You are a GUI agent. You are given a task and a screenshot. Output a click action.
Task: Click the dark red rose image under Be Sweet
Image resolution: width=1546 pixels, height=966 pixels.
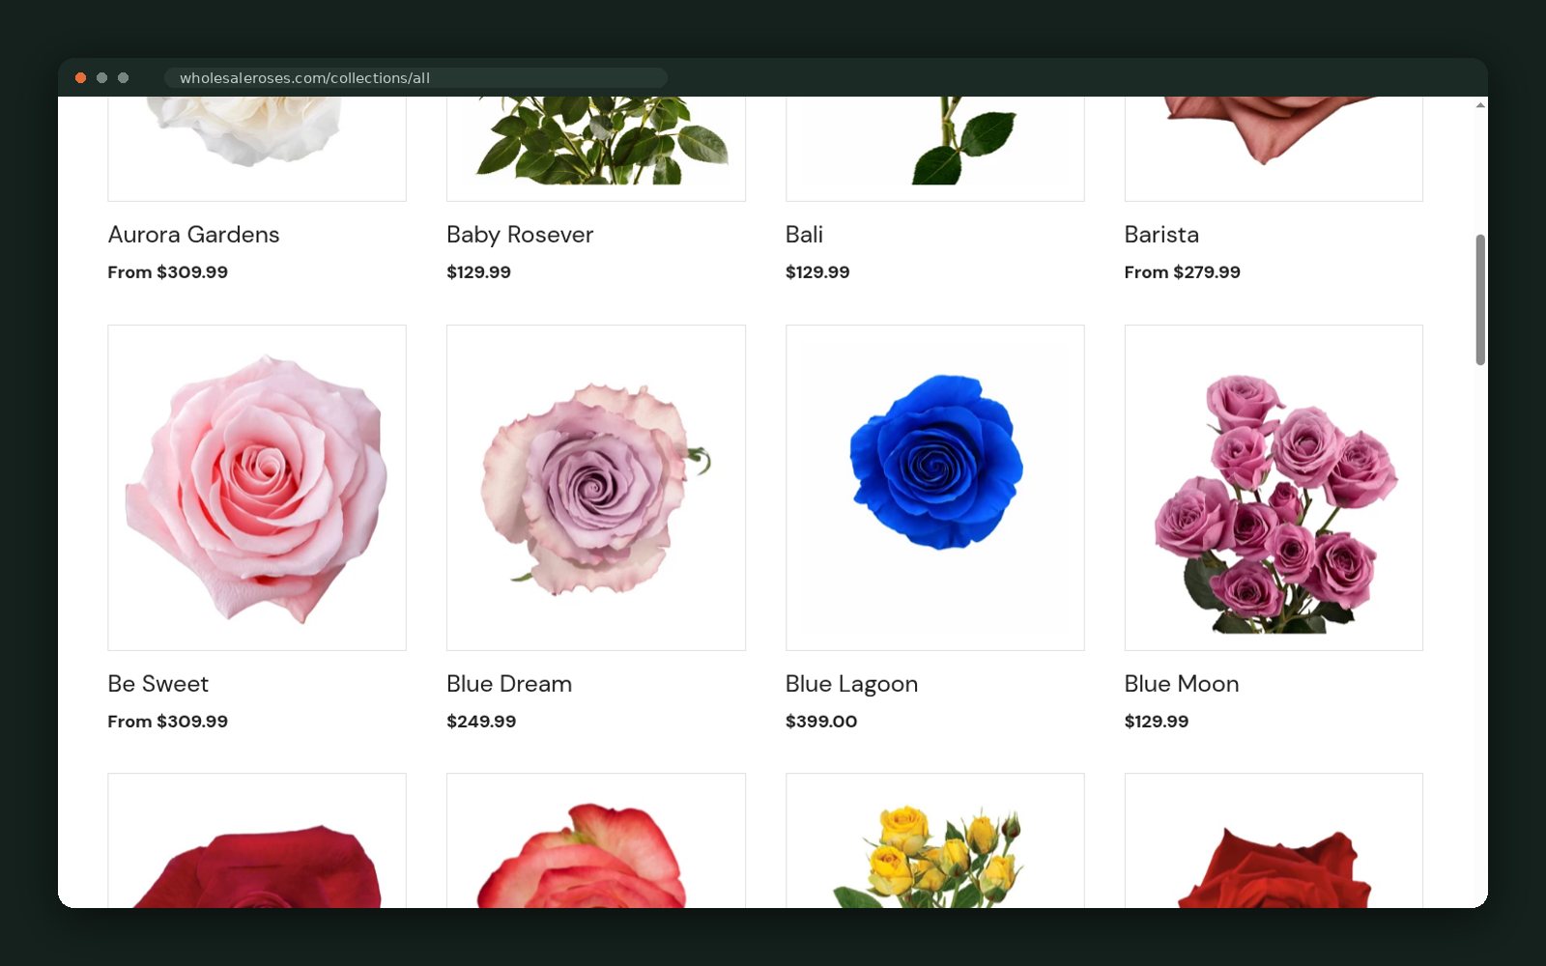[x=257, y=840]
